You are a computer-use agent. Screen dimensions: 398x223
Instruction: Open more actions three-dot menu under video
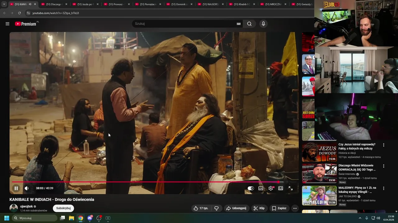point(295,208)
